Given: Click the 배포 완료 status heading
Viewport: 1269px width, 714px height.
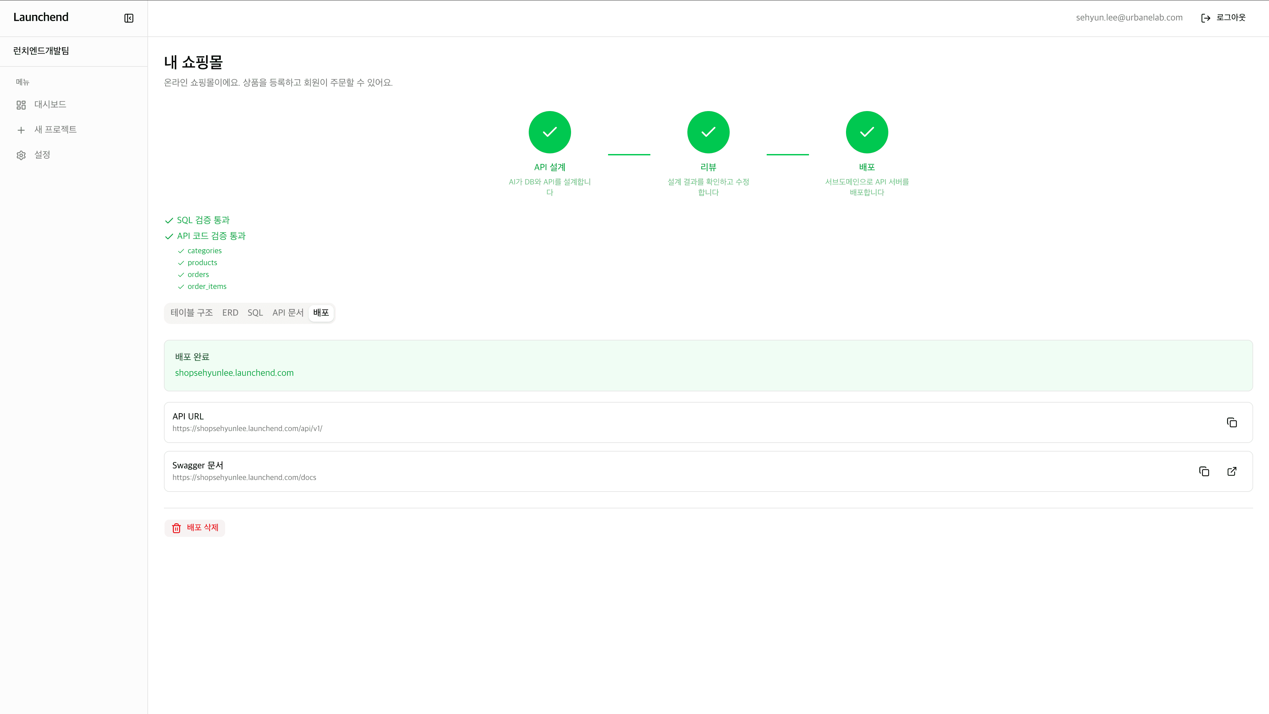Looking at the screenshot, I should [192, 357].
